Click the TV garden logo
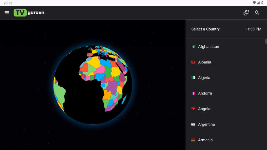Image resolution: width=267 pixels, height=150 pixels. [x=29, y=12]
